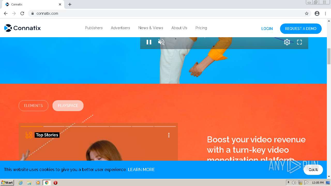Click the Top Stories label
Viewport: 331px width, 186px height.
47,135
